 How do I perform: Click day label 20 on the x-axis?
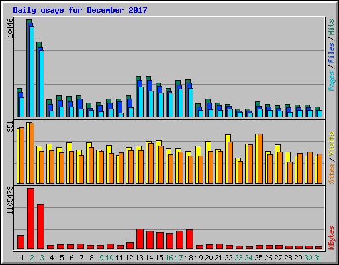point(209,258)
